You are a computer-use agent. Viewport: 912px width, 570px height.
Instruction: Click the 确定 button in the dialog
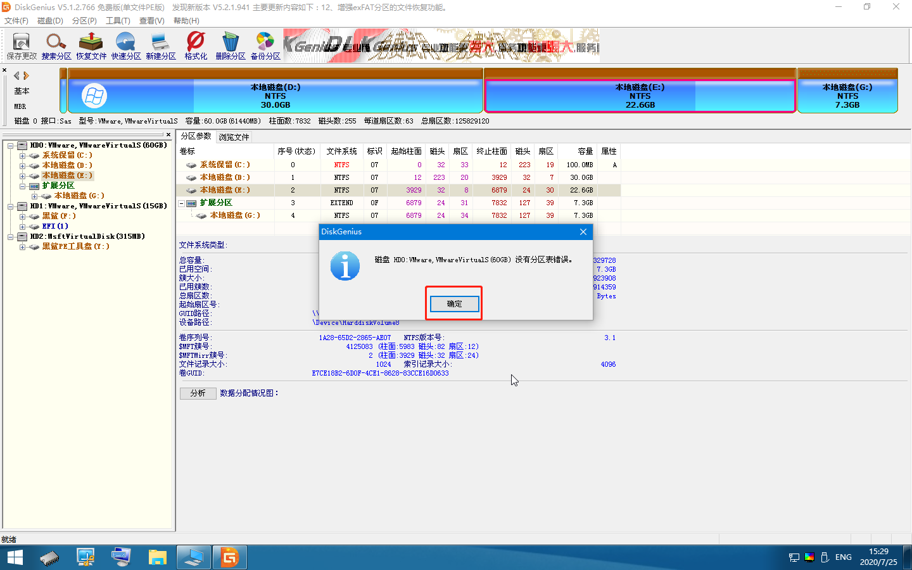(x=454, y=304)
